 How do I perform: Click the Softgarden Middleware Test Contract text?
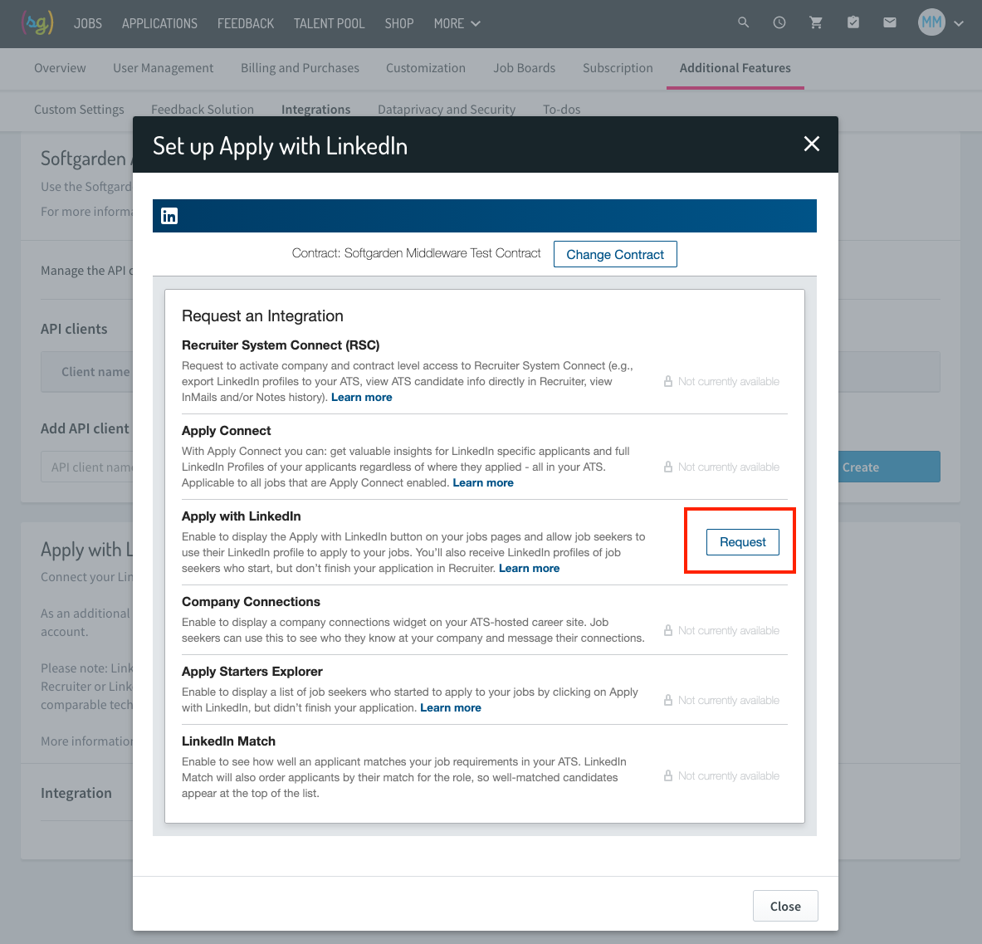pos(442,253)
